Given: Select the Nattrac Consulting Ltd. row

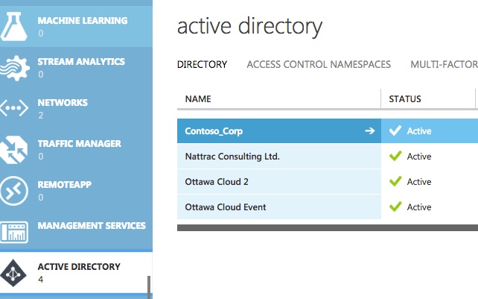Looking at the screenshot, I should (279, 157).
